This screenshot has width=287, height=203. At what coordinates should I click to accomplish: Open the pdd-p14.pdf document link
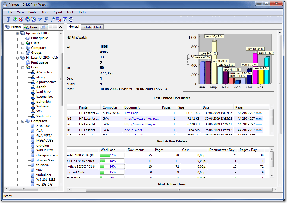[133, 130]
